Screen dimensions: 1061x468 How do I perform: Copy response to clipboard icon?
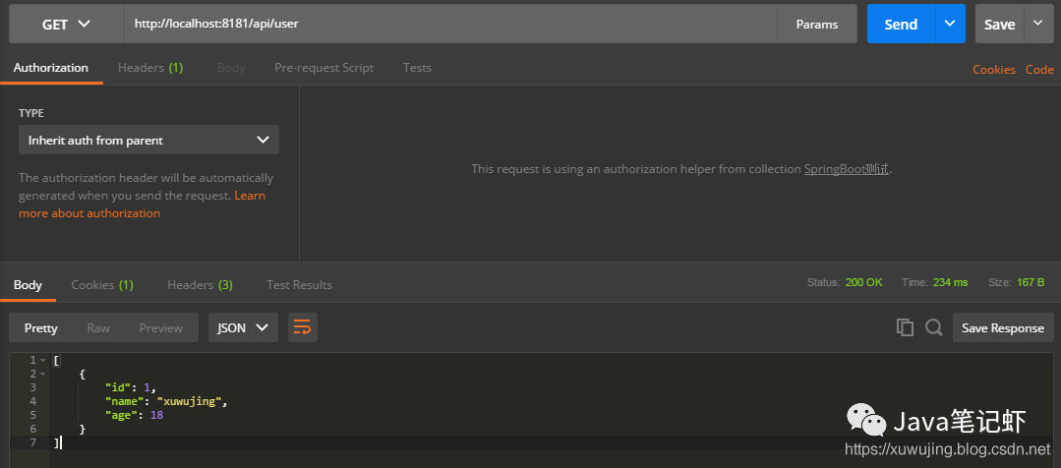pos(905,327)
